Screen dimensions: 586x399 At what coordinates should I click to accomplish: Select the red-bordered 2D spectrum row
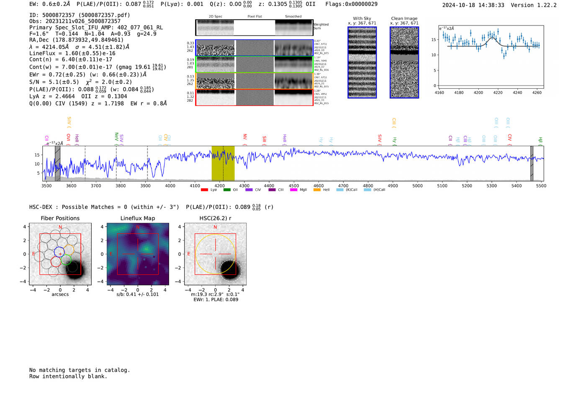click(x=254, y=98)
